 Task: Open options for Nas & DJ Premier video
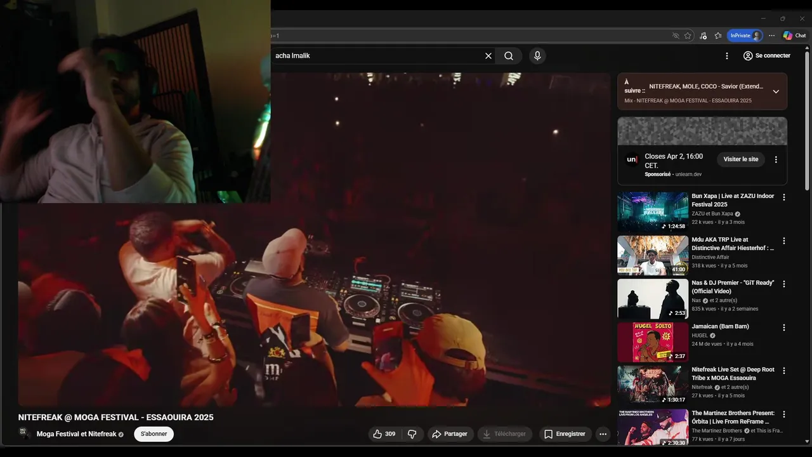pyautogui.click(x=784, y=284)
